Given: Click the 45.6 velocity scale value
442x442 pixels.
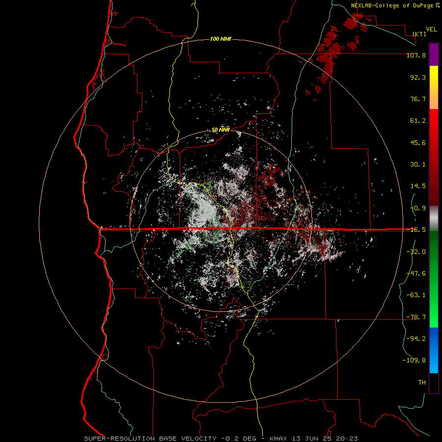Looking at the screenshot, I should click(x=418, y=142).
